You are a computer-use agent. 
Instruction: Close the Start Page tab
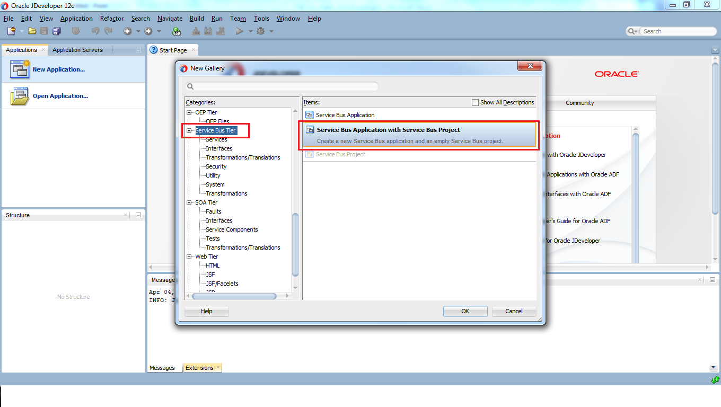click(x=194, y=50)
